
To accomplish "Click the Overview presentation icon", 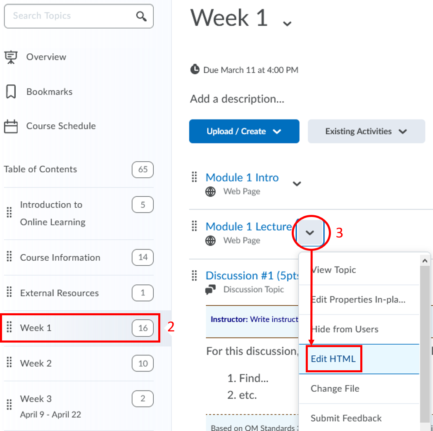I will pos(11,57).
